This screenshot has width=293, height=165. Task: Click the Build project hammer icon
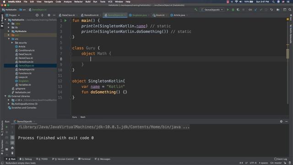[x=195, y=10]
